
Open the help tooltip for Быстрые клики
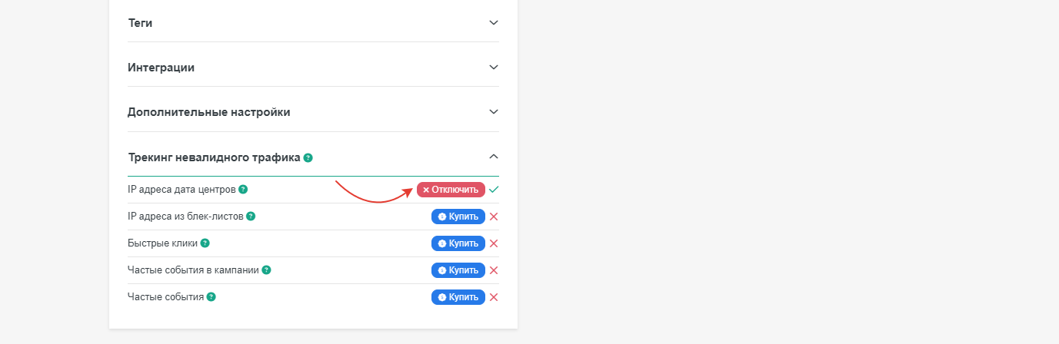pos(205,243)
